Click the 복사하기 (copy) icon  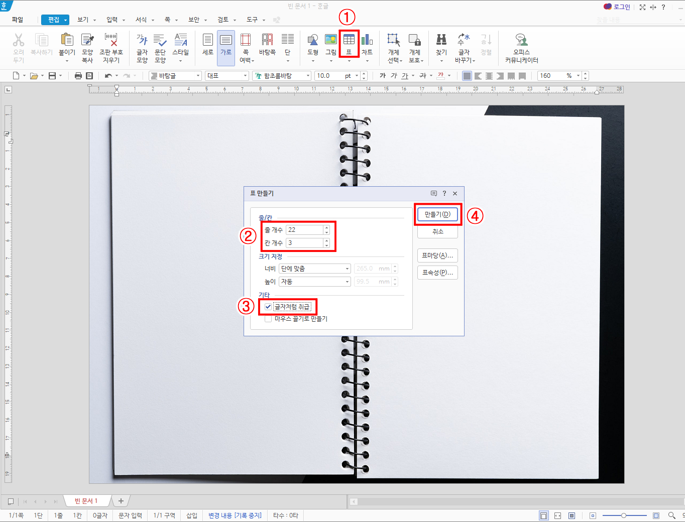[x=42, y=40]
